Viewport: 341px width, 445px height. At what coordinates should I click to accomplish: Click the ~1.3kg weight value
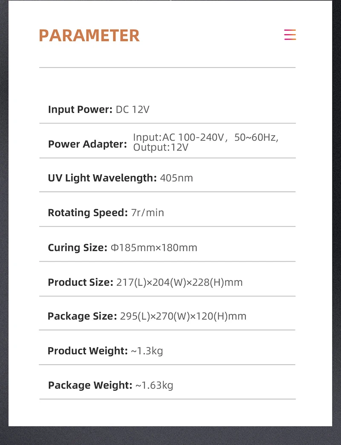coord(147,351)
